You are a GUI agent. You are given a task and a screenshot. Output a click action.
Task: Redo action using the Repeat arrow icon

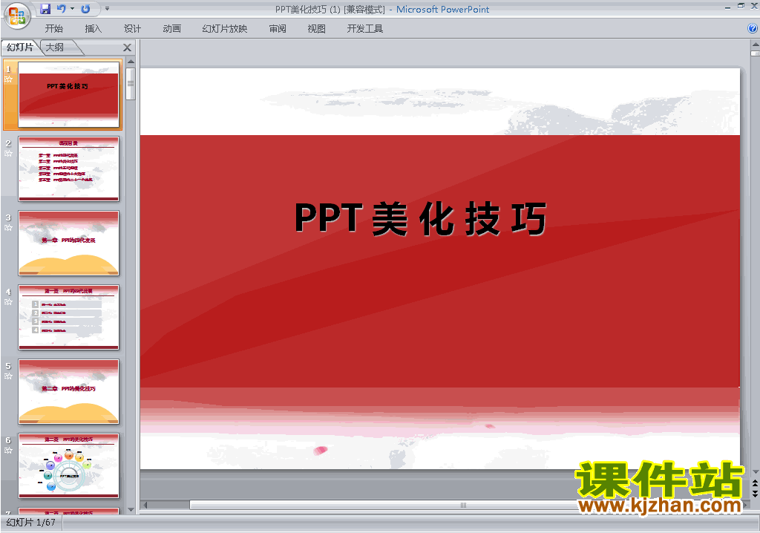point(86,9)
